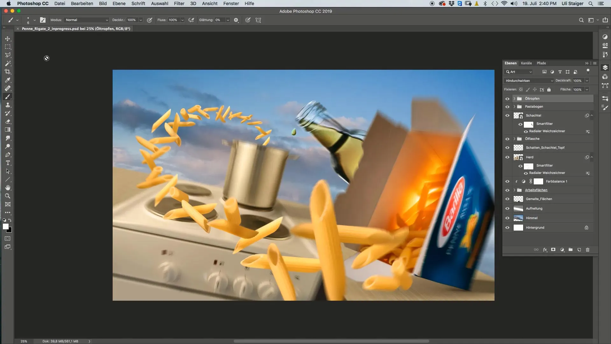Select the Clone Stamp tool

pos(8,105)
